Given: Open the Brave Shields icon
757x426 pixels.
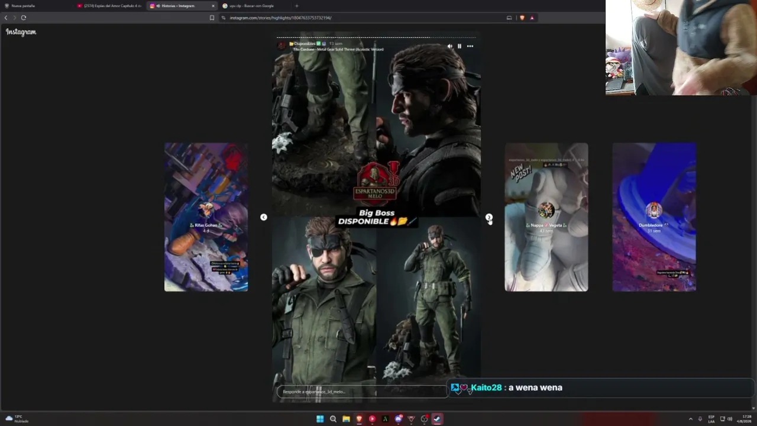Looking at the screenshot, I should coord(522,18).
